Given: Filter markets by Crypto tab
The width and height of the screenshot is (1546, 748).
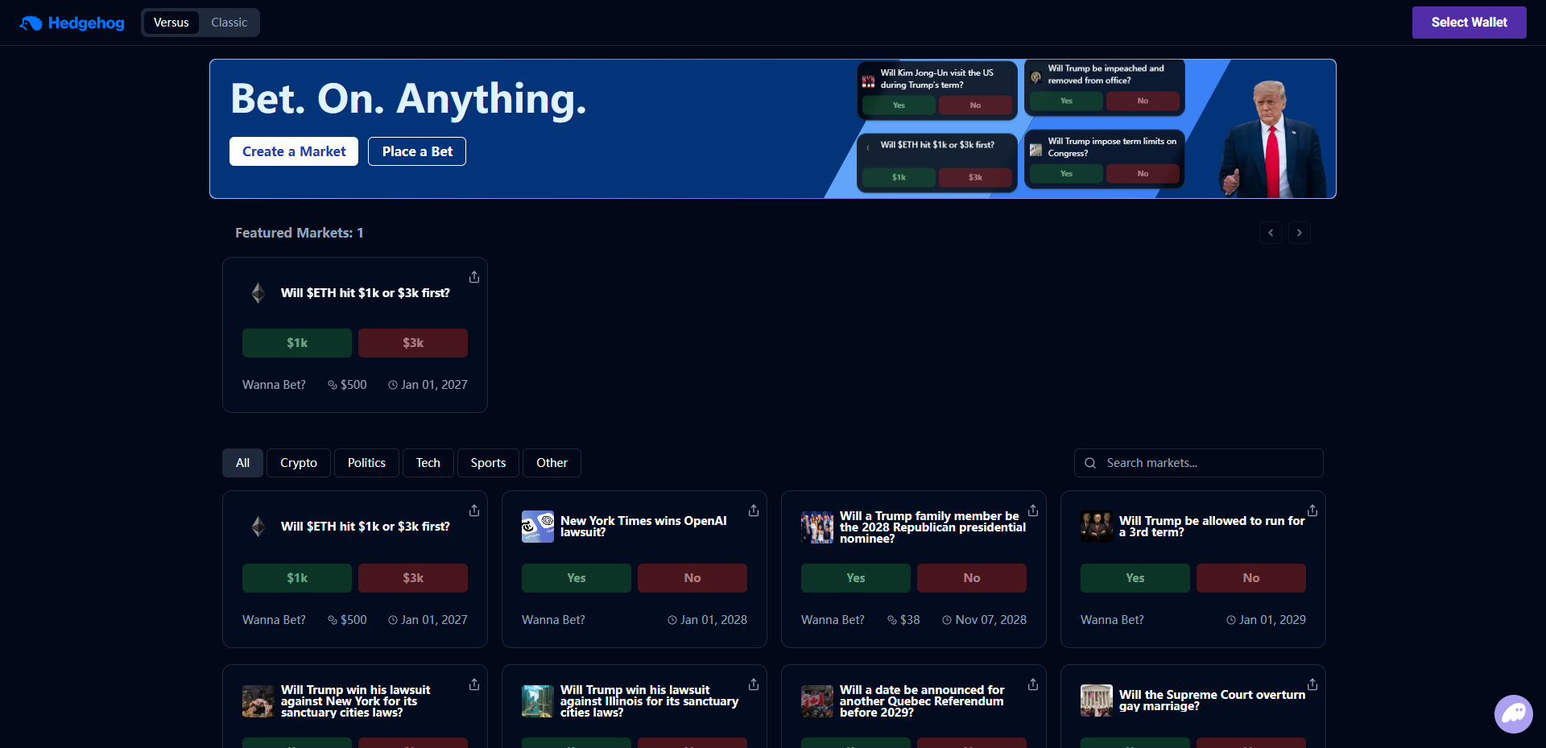Looking at the screenshot, I should click(298, 463).
